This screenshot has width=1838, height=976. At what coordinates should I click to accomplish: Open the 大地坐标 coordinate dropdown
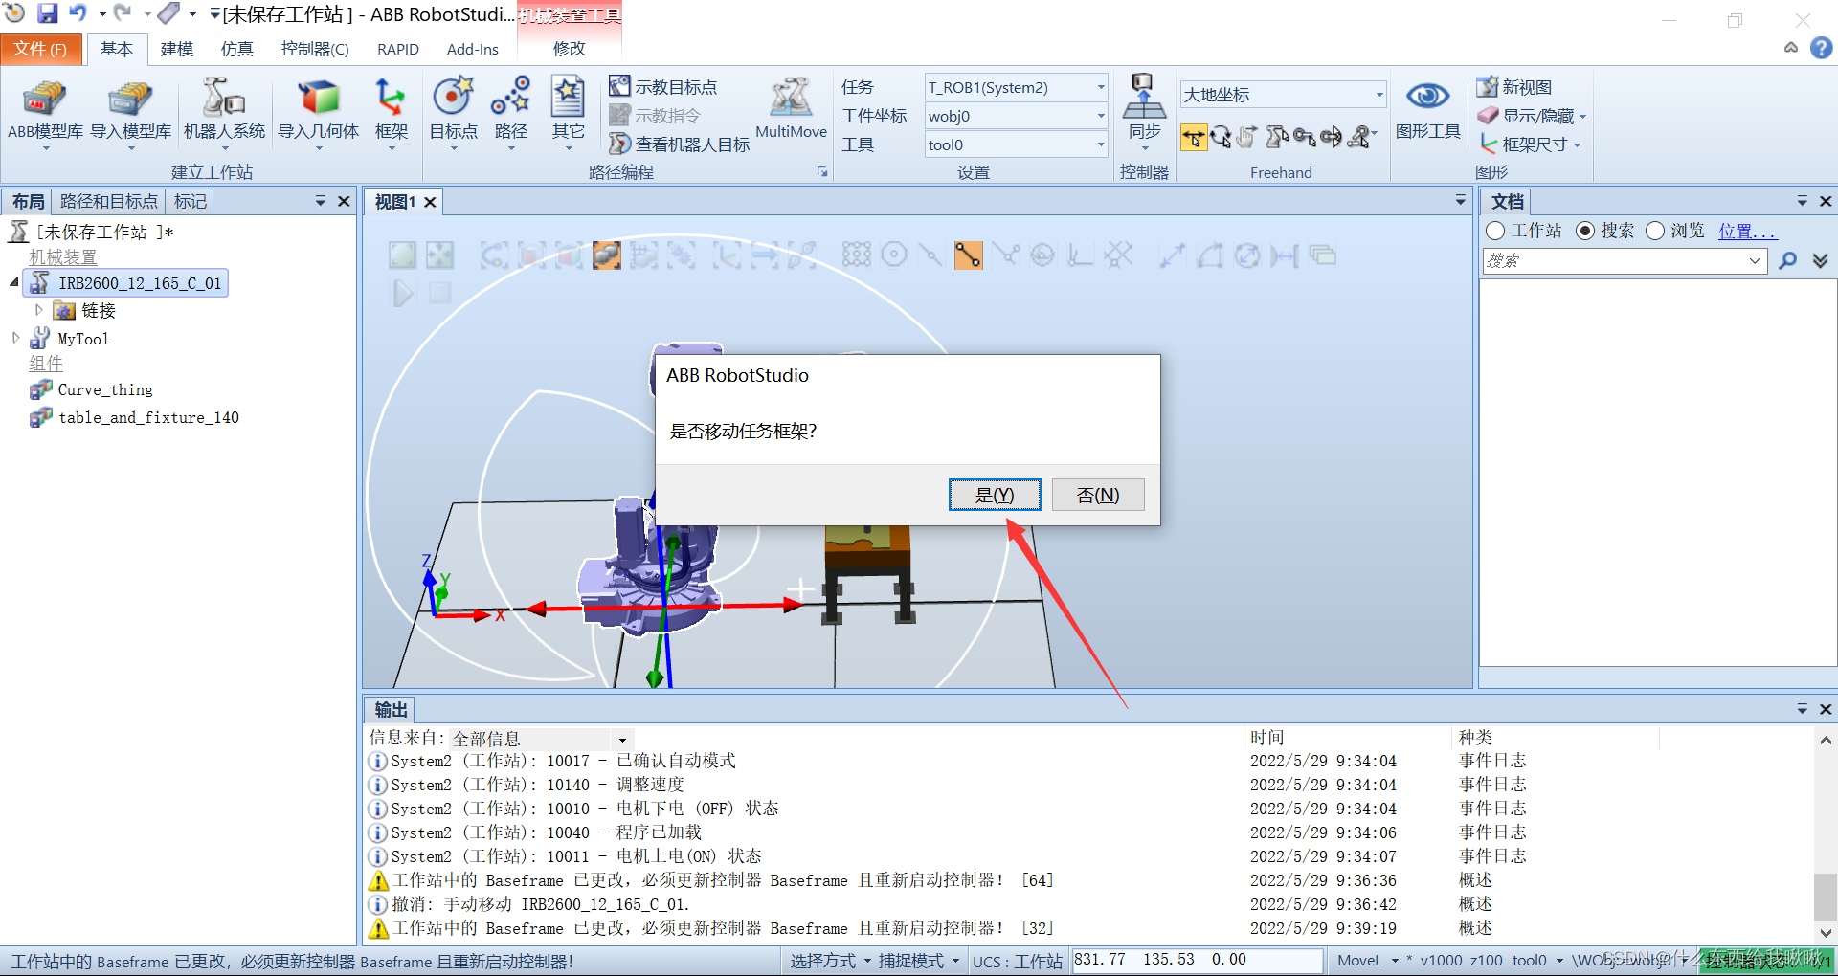click(x=1379, y=94)
